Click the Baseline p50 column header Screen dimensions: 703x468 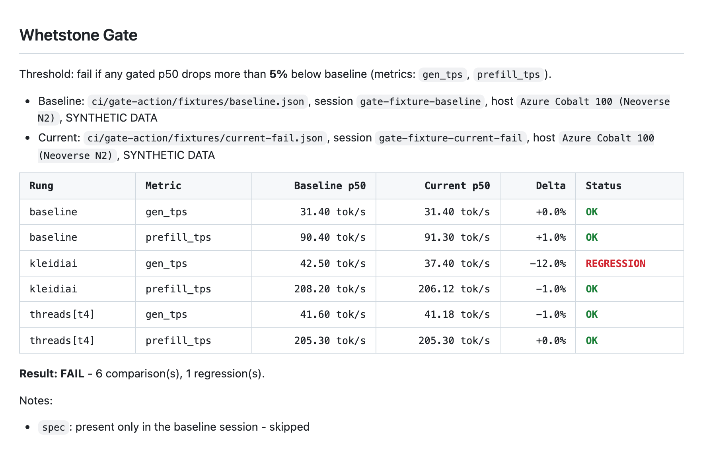point(330,186)
